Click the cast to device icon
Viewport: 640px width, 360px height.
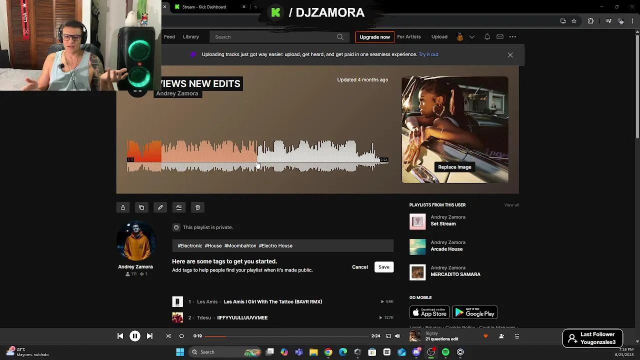tap(388, 336)
